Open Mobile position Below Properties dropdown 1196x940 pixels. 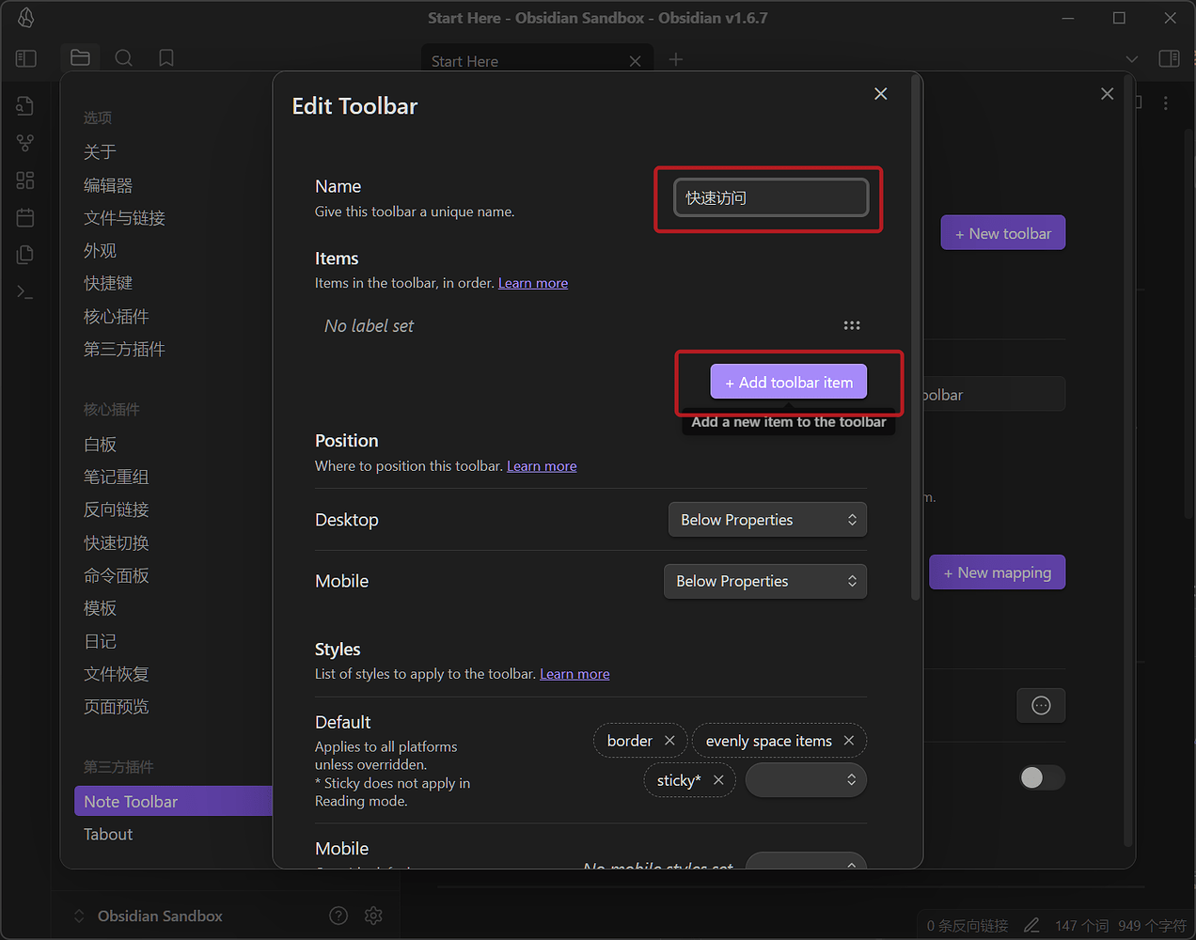(x=765, y=581)
